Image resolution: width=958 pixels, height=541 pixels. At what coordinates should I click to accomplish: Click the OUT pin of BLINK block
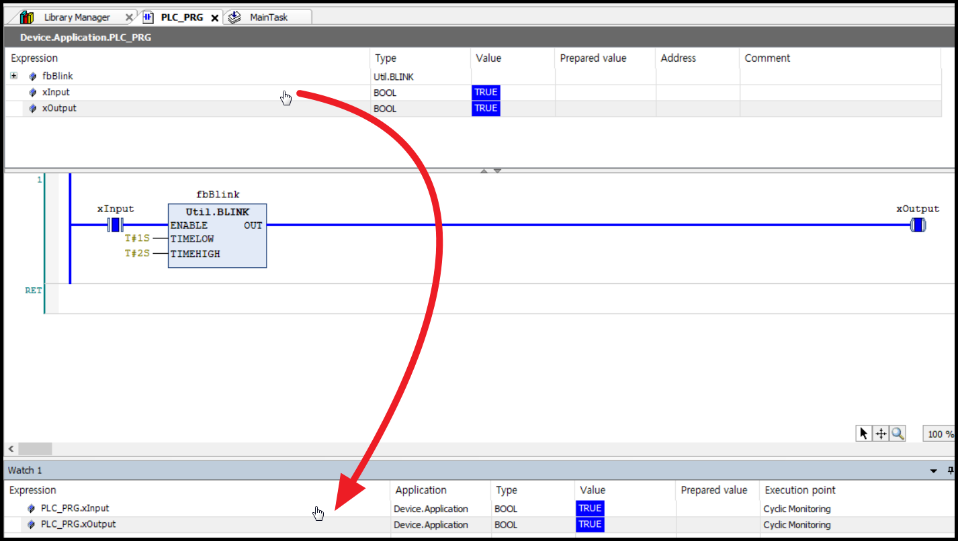[253, 226]
